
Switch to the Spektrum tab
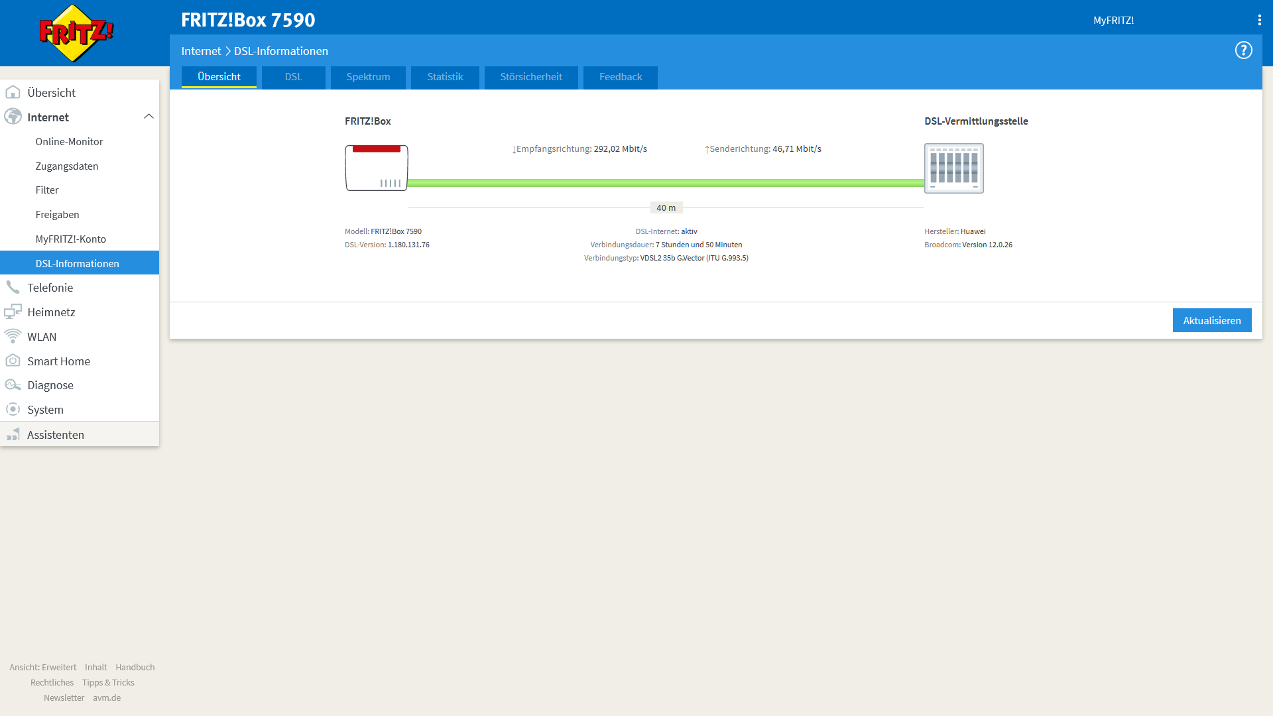coord(368,77)
